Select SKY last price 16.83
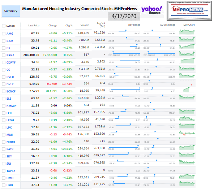The height and width of the screenshot is (191, 214). click(x=35, y=156)
